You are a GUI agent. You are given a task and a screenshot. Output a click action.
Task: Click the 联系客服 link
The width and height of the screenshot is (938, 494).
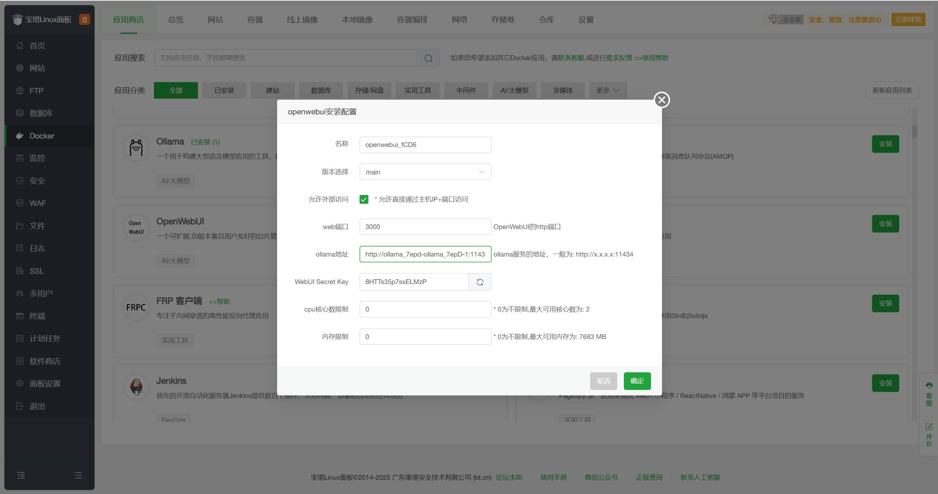pos(571,58)
